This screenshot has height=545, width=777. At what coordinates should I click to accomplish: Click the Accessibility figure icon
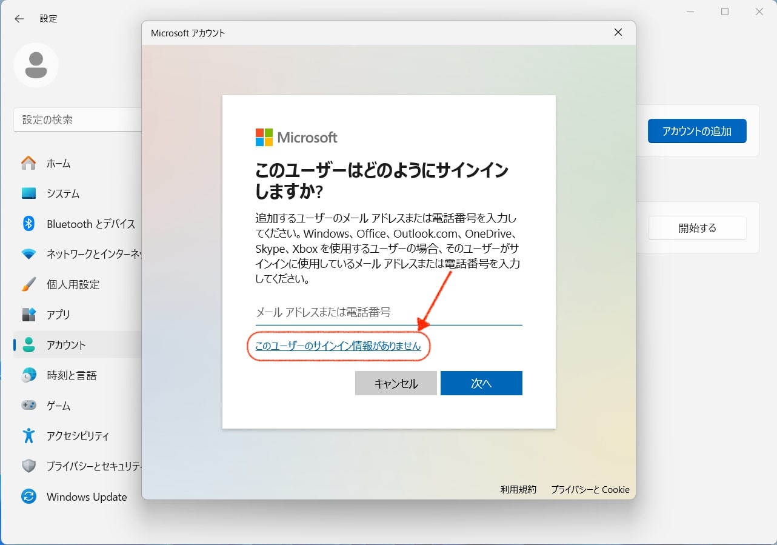pos(28,436)
